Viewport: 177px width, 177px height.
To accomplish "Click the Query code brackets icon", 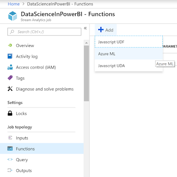I will pos(10,159).
